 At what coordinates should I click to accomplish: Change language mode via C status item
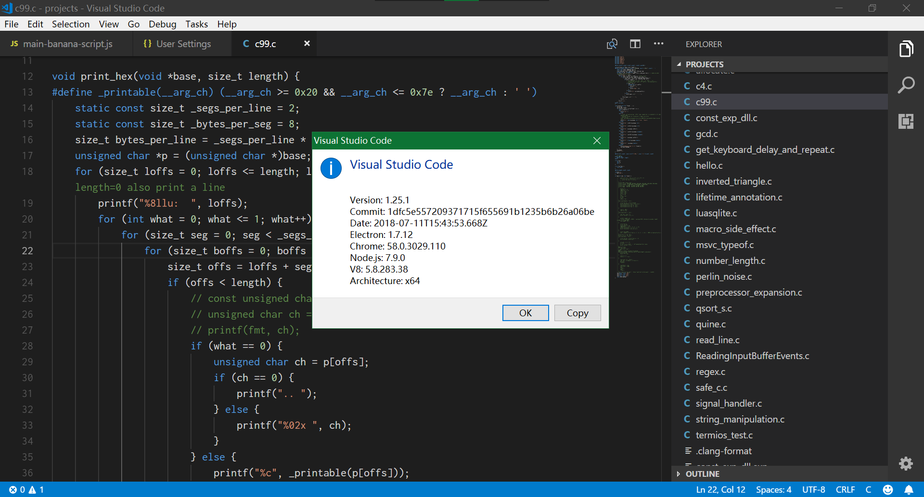[868, 489]
